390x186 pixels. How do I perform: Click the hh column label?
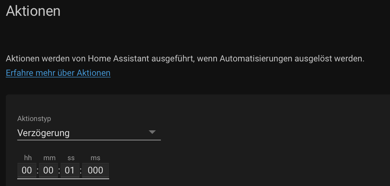tap(28, 158)
